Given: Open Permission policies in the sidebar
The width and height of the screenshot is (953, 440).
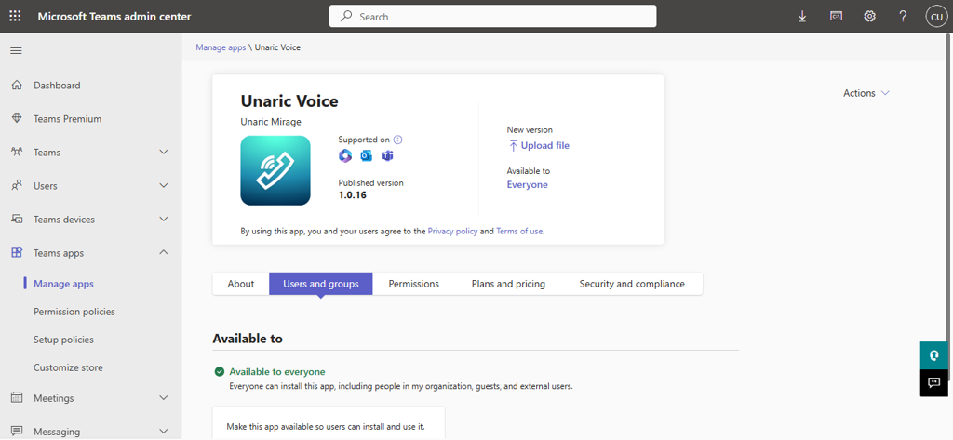Looking at the screenshot, I should click(74, 312).
